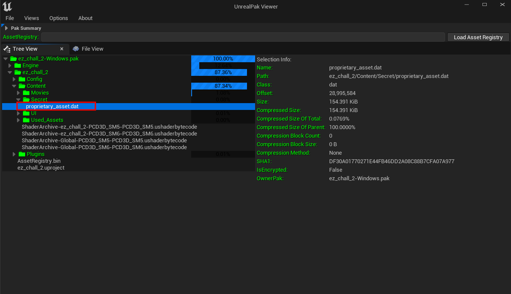Click the Config folder icon

click(22, 79)
